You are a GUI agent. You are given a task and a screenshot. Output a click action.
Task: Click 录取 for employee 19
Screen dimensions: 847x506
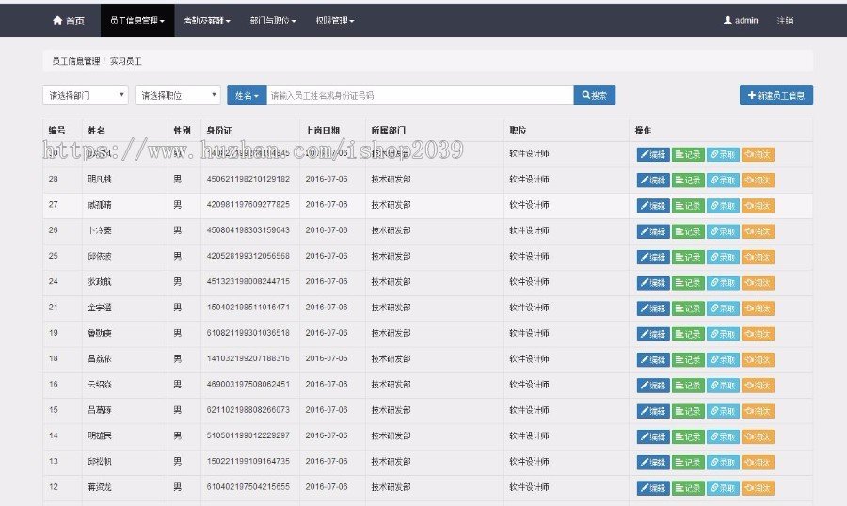click(723, 334)
